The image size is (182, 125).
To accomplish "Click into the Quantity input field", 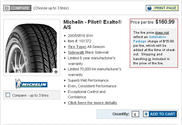I will (136, 114).
